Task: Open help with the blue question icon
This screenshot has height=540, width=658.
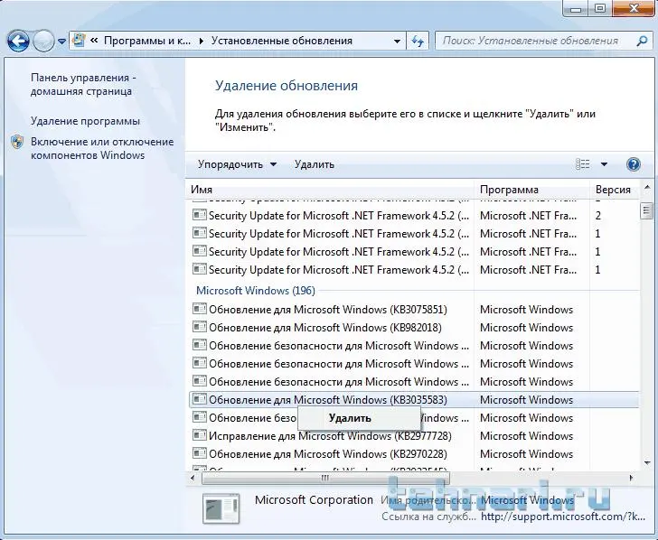Action: point(634,164)
